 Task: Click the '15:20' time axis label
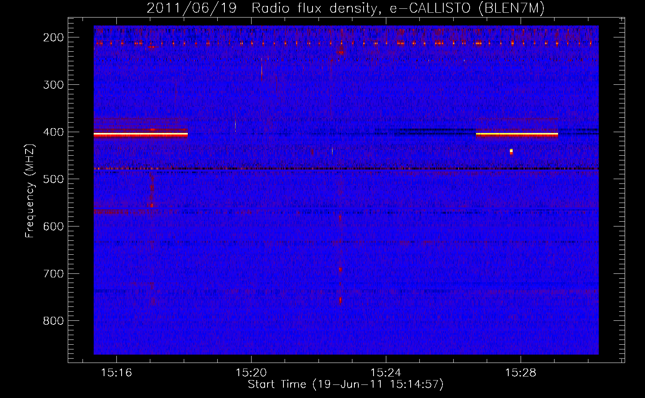pos(251,373)
